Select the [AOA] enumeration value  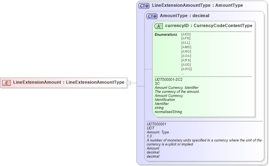pos(186,56)
